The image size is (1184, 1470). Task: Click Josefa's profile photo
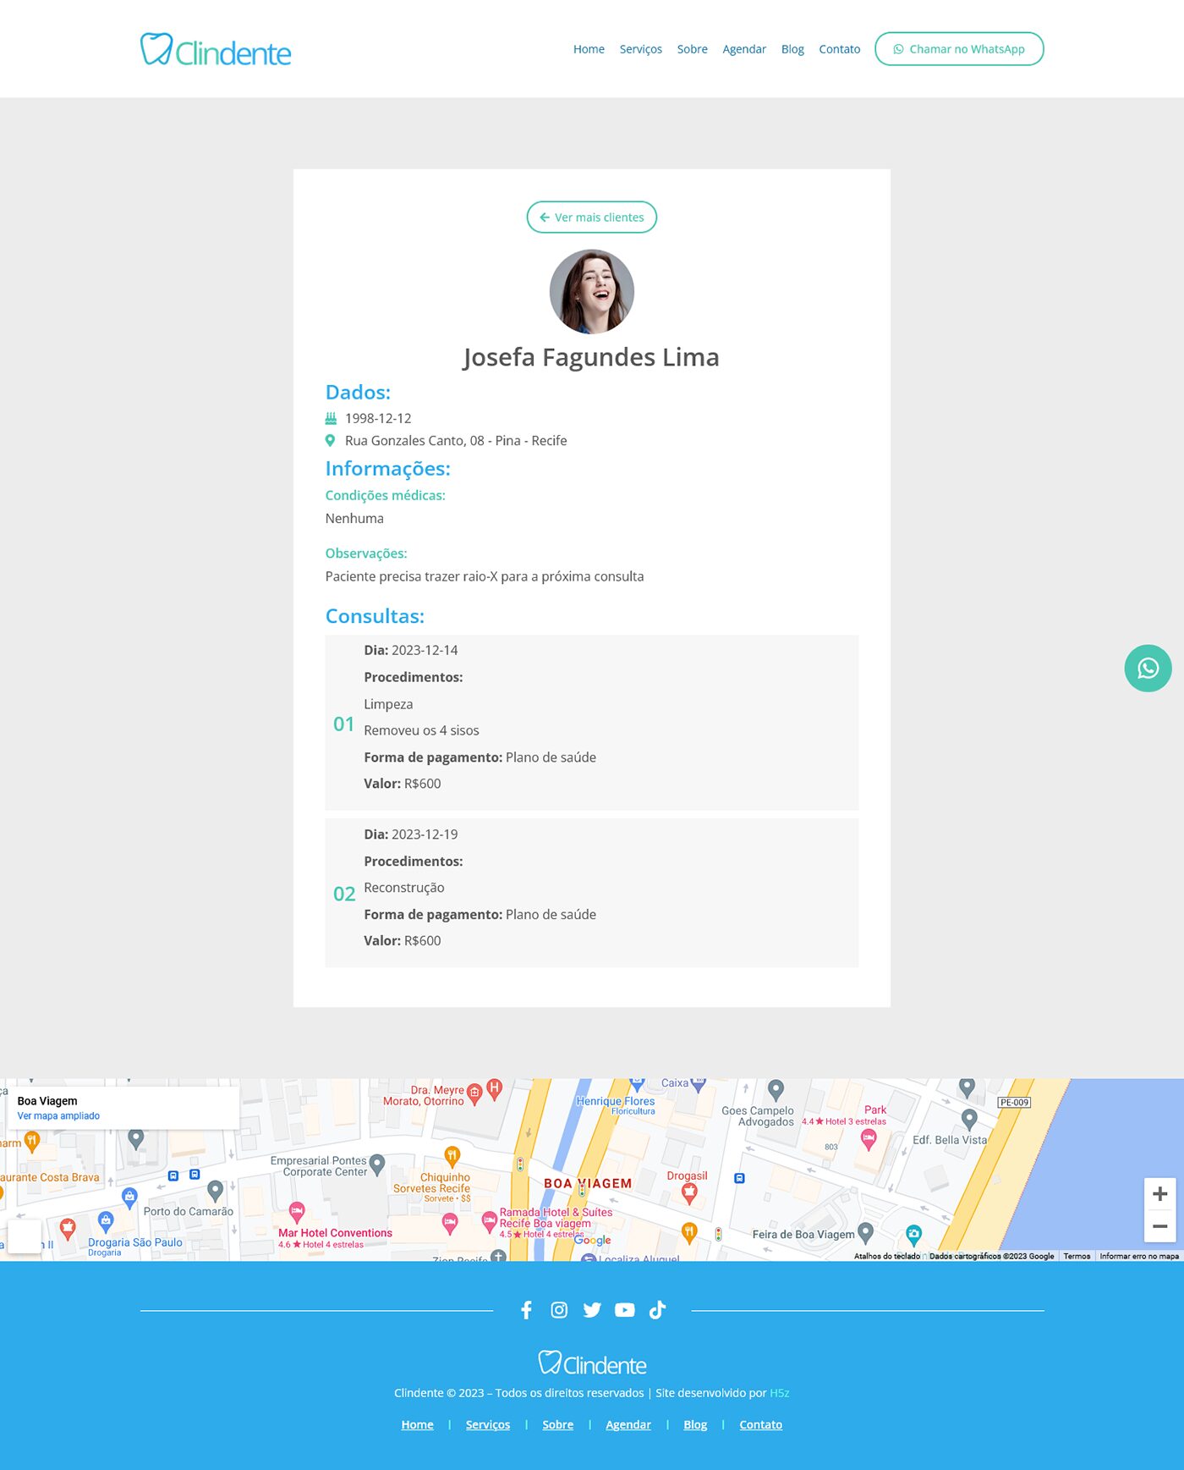point(591,291)
